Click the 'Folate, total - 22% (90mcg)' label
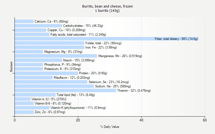The width and height of the screenshot is (215, 134). tap(103, 43)
